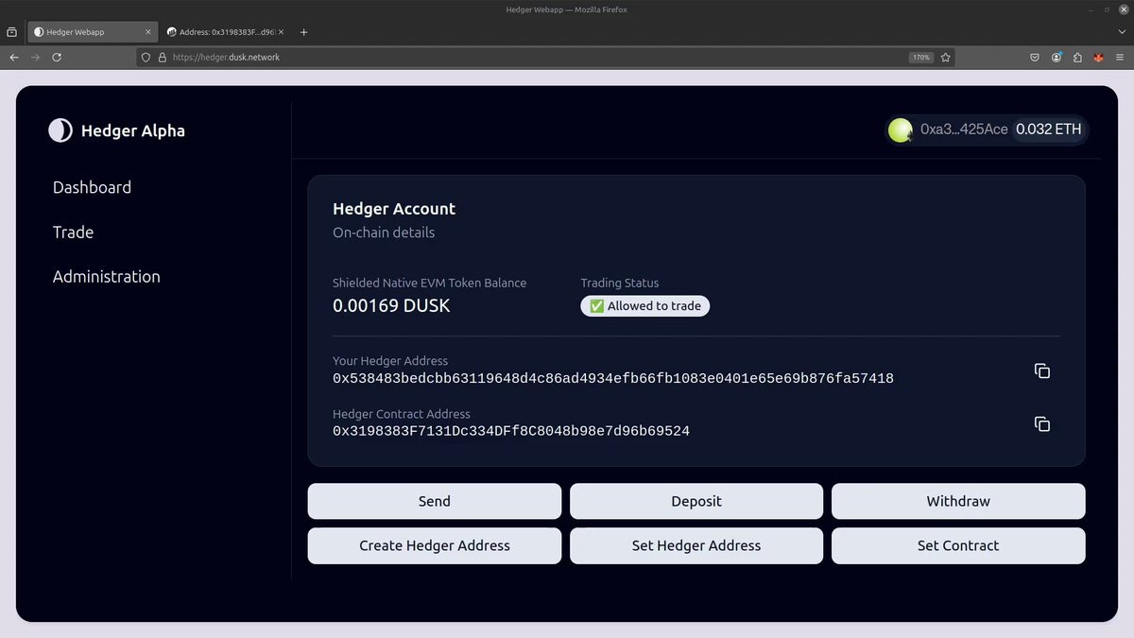
Task: Click Shielded Native EVM Token Balance label
Action: tap(429, 283)
